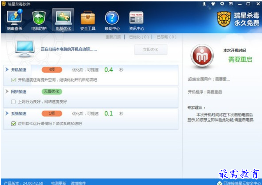Open the 资讯中心 news center
262x185 pixels.
137,20
